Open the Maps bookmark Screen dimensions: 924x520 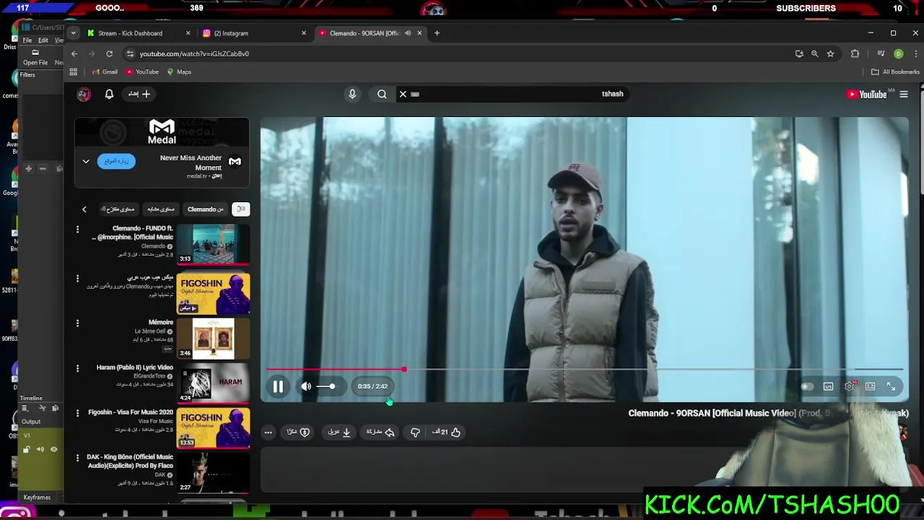(x=179, y=71)
